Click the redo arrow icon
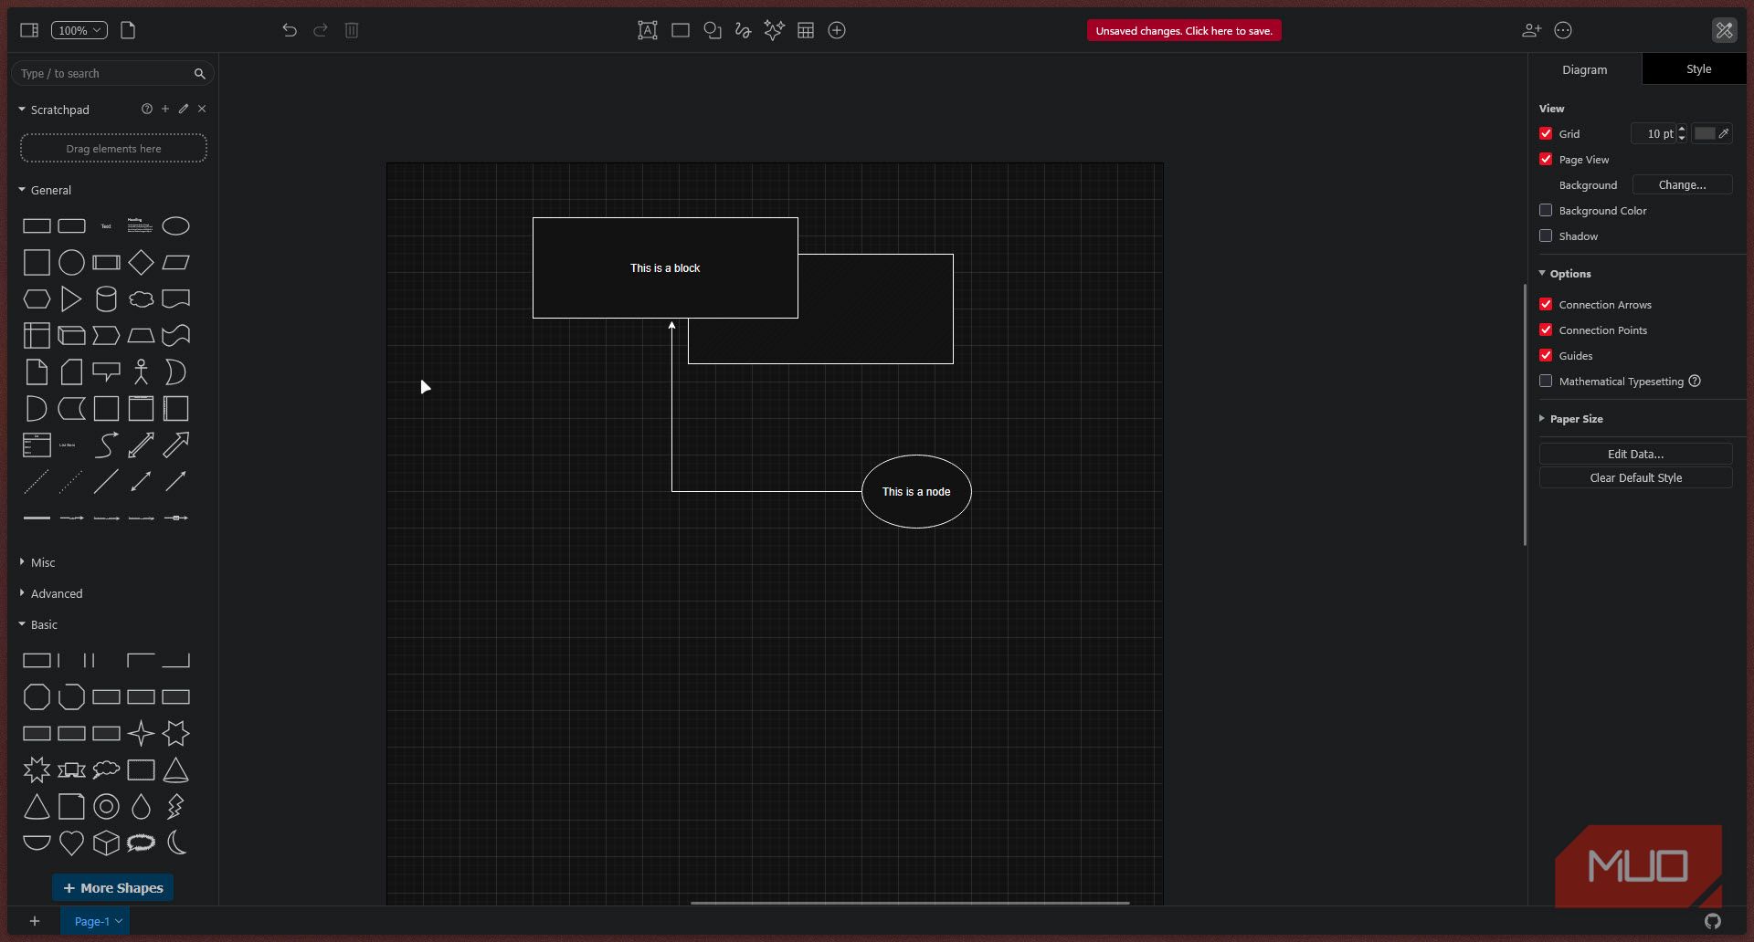The image size is (1754, 942). 321,30
